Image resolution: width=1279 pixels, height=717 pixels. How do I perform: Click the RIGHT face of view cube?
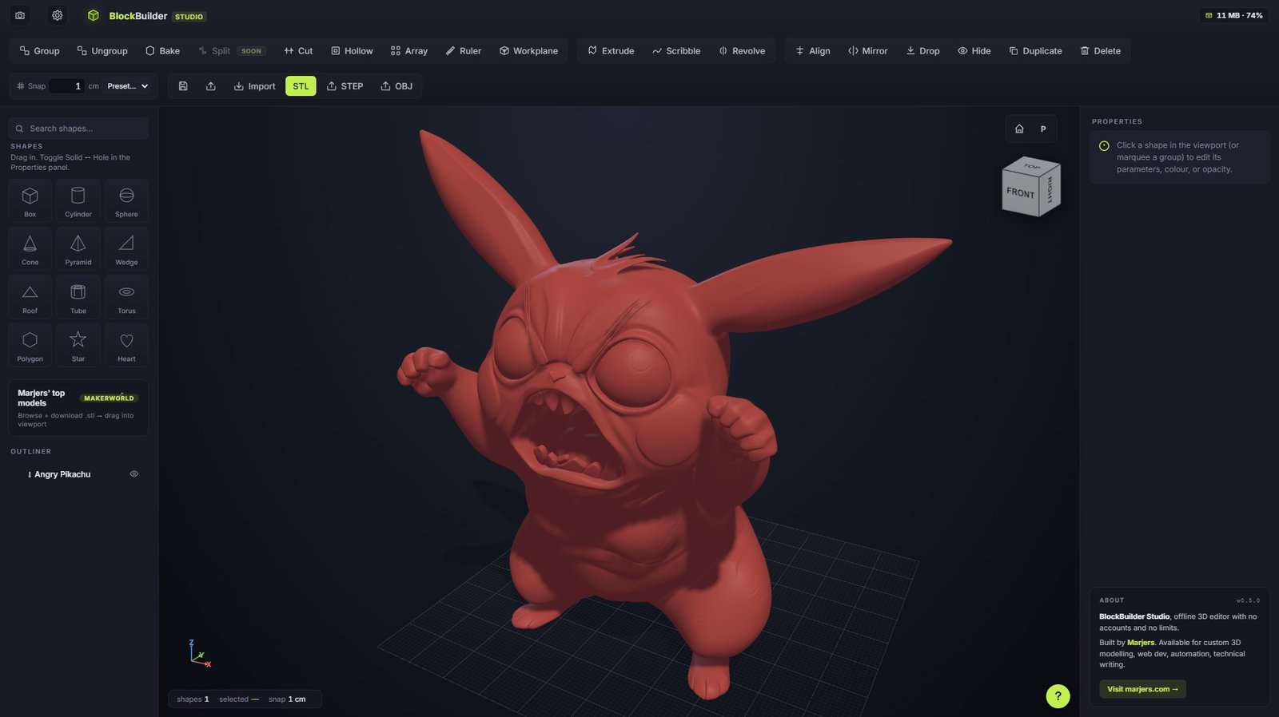pyautogui.click(x=1050, y=190)
